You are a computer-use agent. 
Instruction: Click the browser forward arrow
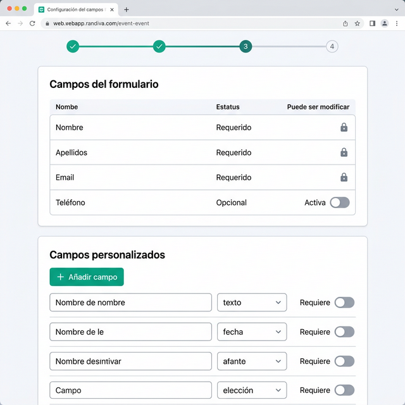coord(20,23)
